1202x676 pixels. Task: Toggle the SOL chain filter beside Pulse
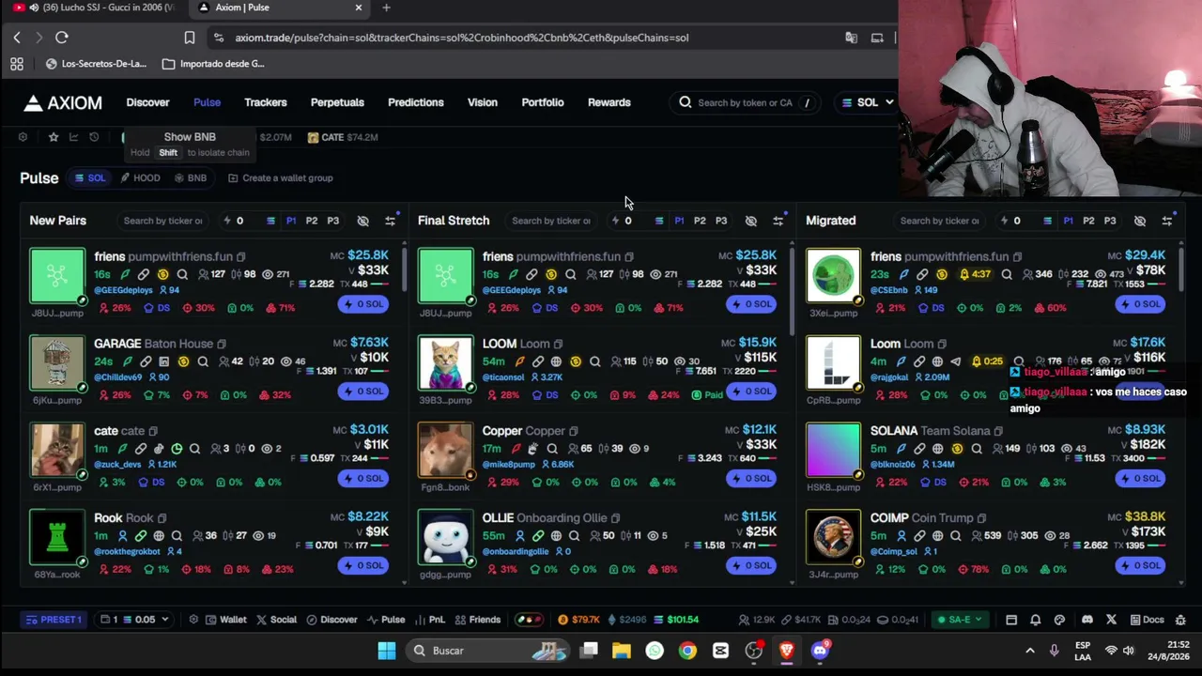tap(90, 177)
